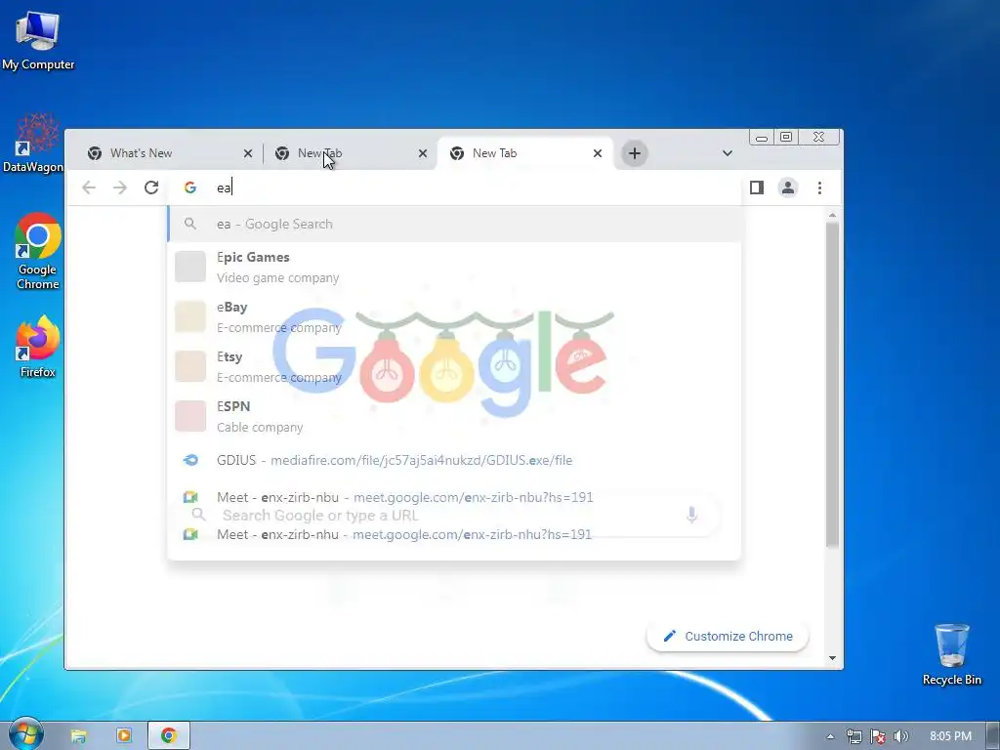Click the Chrome taskbar button
This screenshot has width=1000, height=750.
point(169,735)
